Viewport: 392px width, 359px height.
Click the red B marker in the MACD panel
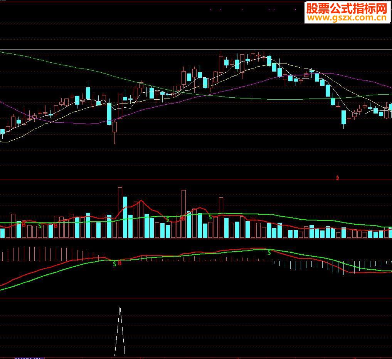click(119, 263)
